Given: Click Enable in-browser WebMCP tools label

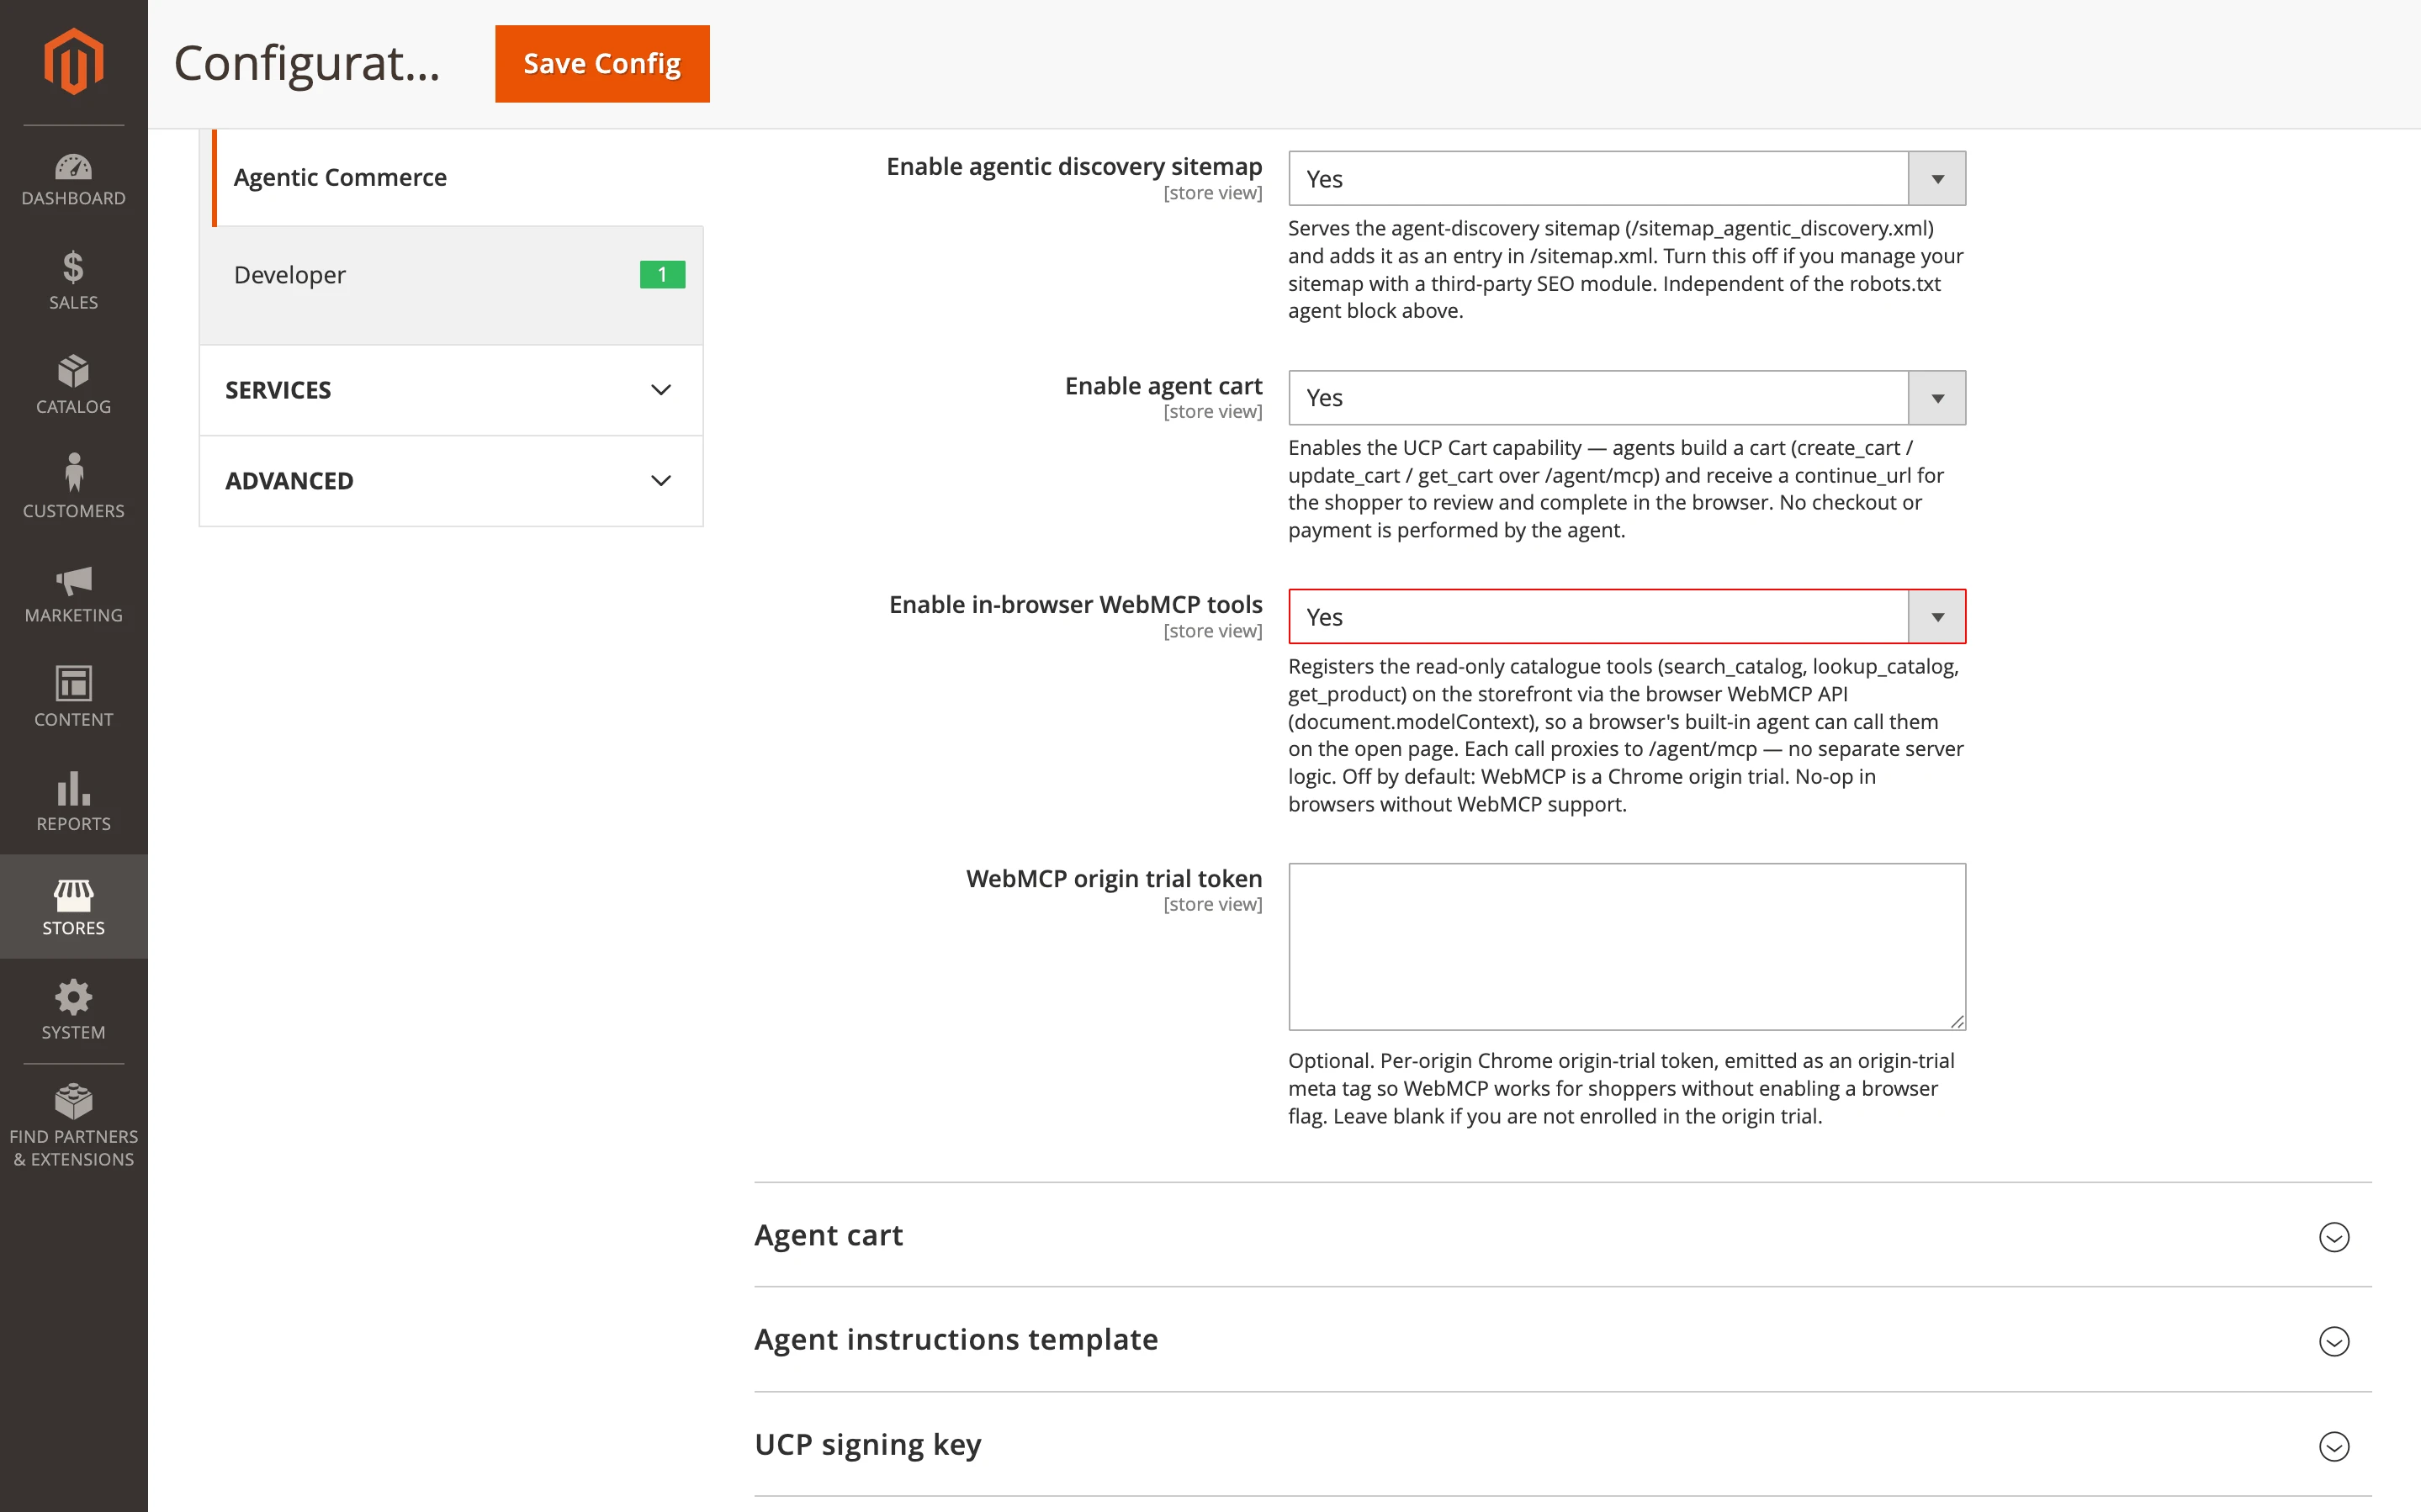Looking at the screenshot, I should coord(1075,604).
